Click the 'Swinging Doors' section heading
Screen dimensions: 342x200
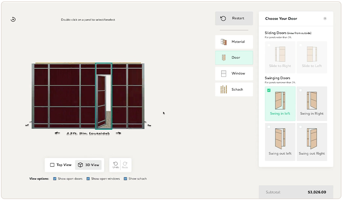pos(277,78)
